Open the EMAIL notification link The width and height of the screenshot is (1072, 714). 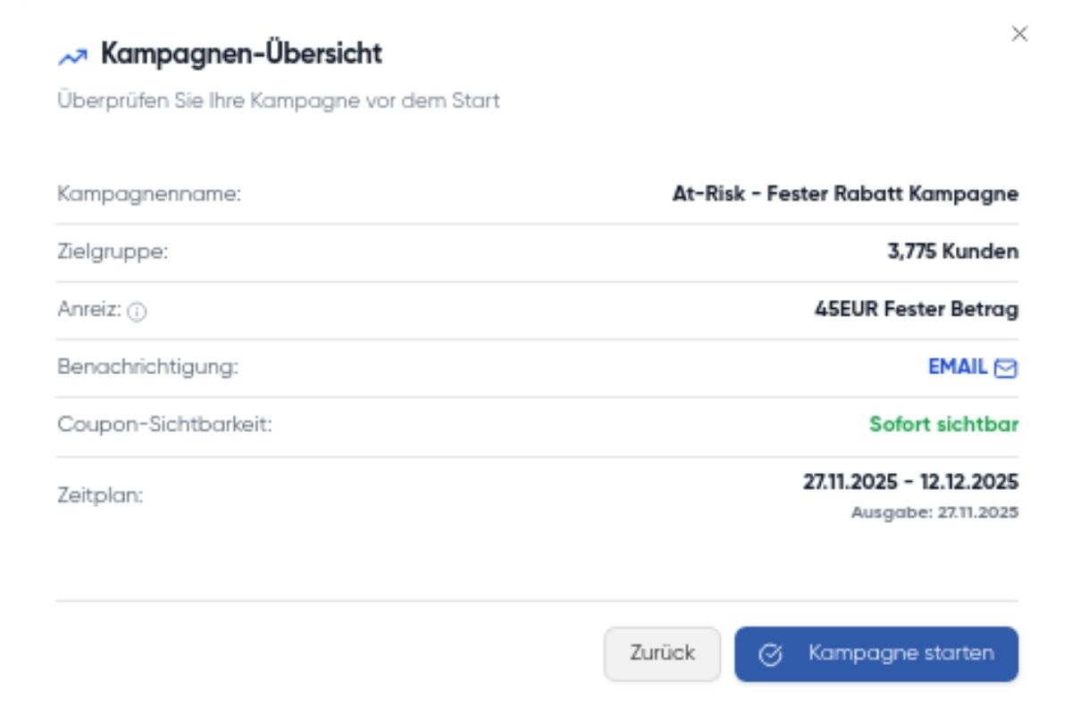pyautogui.click(x=958, y=367)
